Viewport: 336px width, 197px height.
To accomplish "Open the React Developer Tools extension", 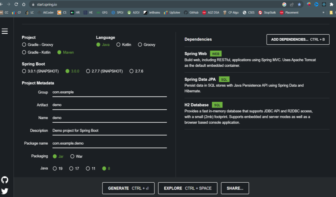I will pyautogui.click(x=324, y=5).
